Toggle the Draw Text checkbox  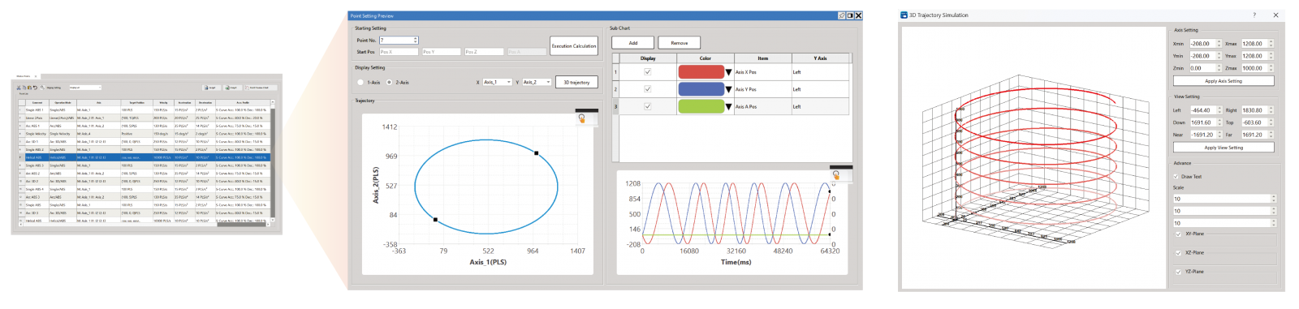pyautogui.click(x=1176, y=176)
